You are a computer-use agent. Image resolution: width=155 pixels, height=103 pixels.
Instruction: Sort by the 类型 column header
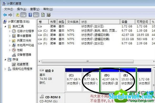[x=61, y=22]
